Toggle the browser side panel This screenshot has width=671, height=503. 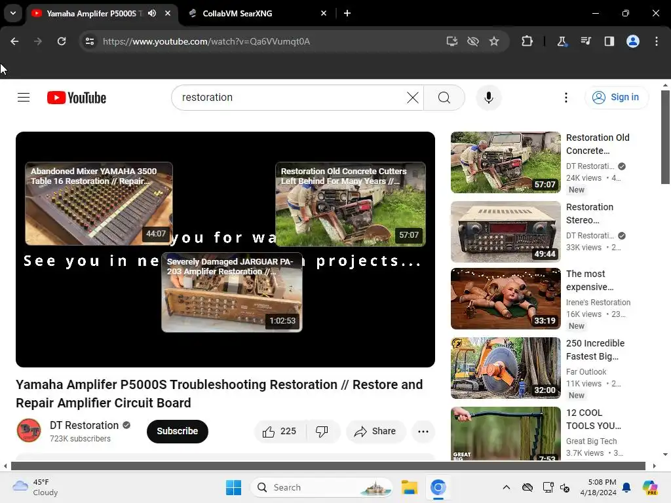coord(609,41)
